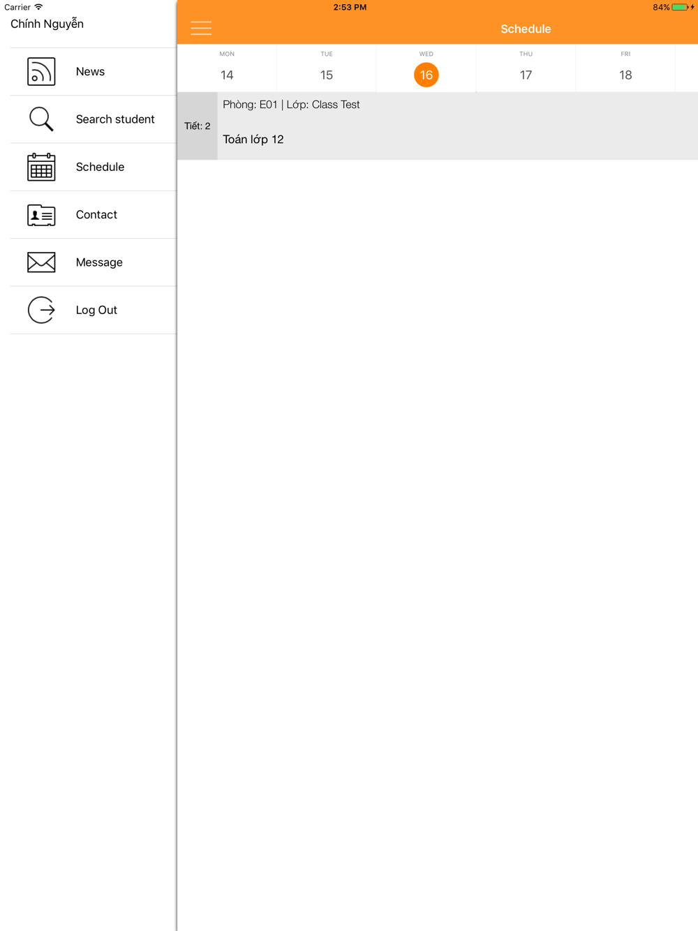Tap the hamburger menu icon
Viewport: 698px width, 931px height.
point(201,28)
